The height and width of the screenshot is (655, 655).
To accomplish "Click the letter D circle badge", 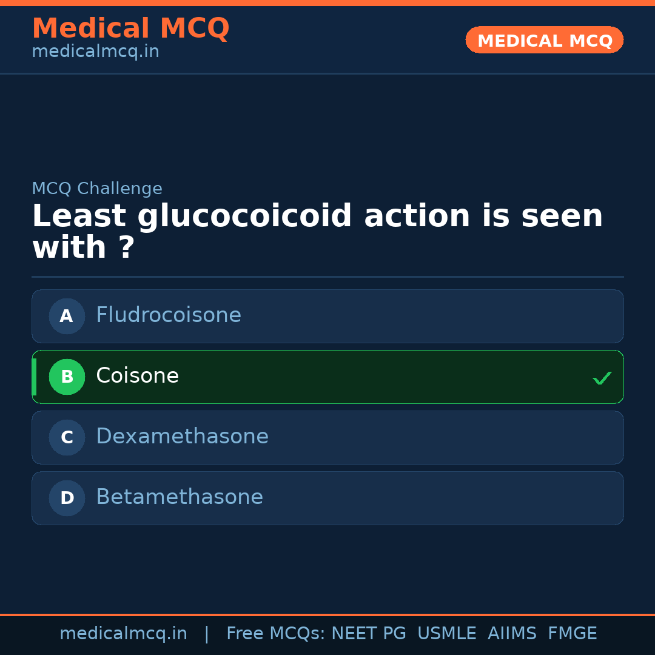I will pos(67,498).
